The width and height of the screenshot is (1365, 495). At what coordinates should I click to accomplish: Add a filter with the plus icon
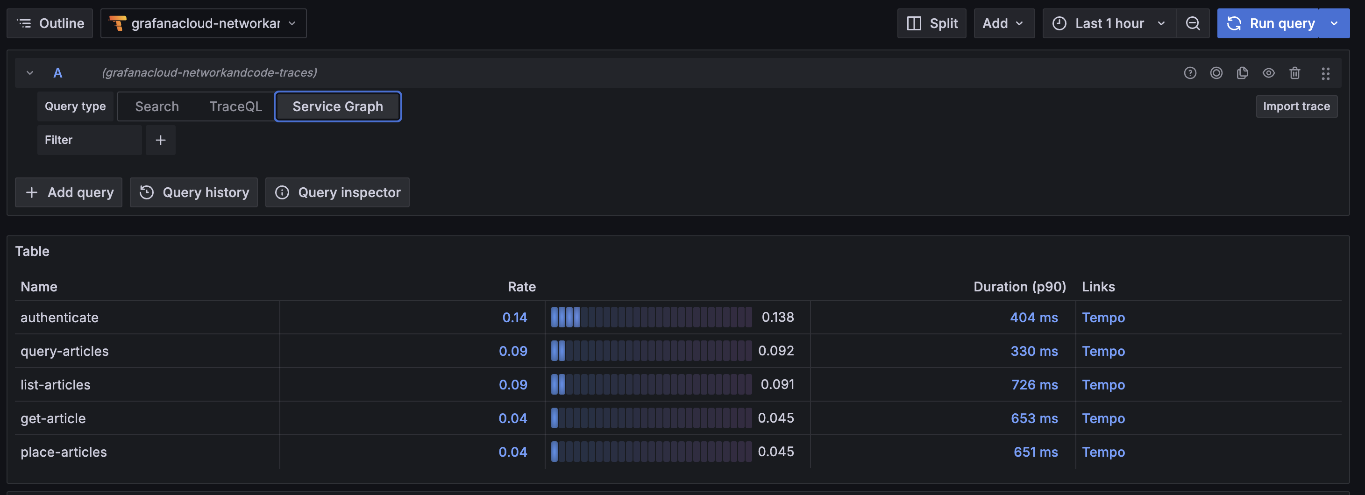tap(161, 140)
